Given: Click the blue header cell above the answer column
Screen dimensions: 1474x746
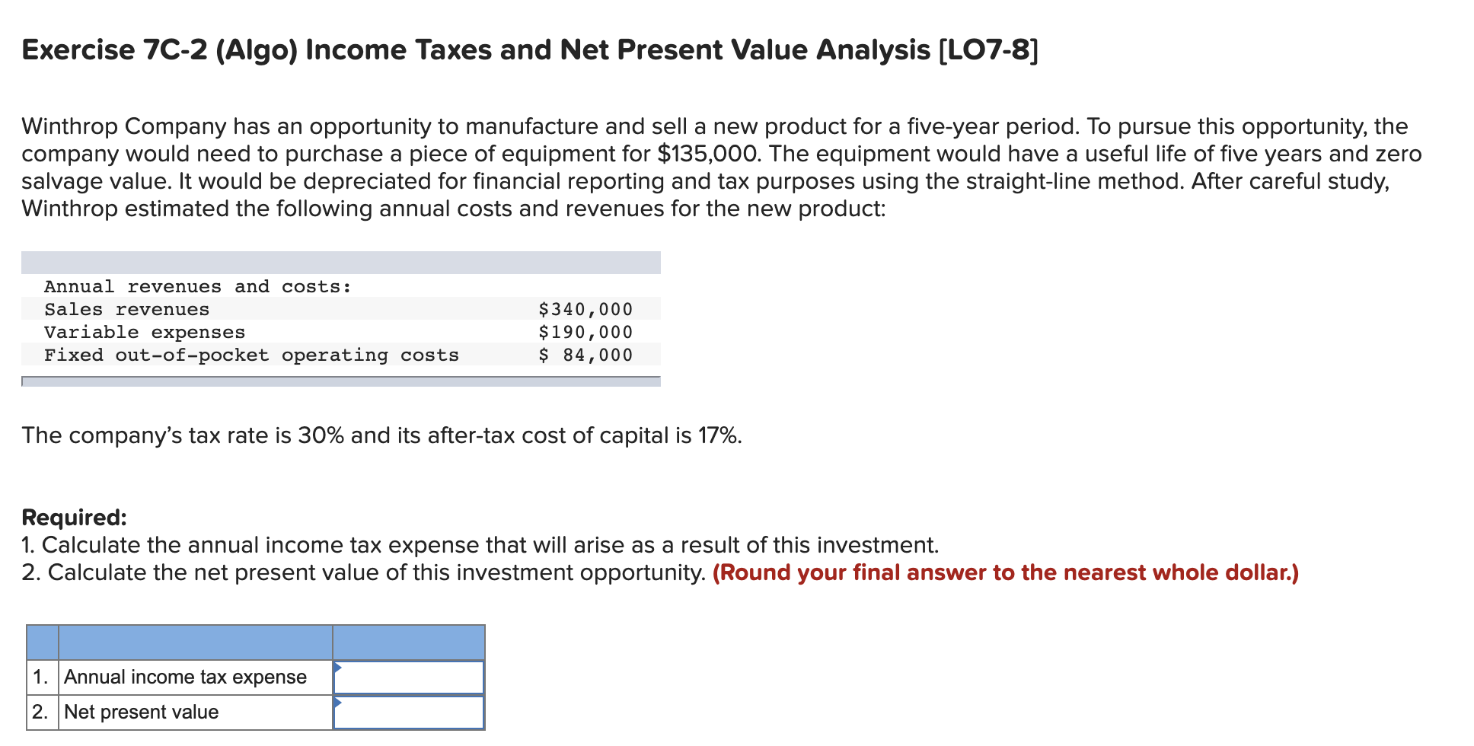Looking at the screenshot, I should pyautogui.click(x=409, y=643).
